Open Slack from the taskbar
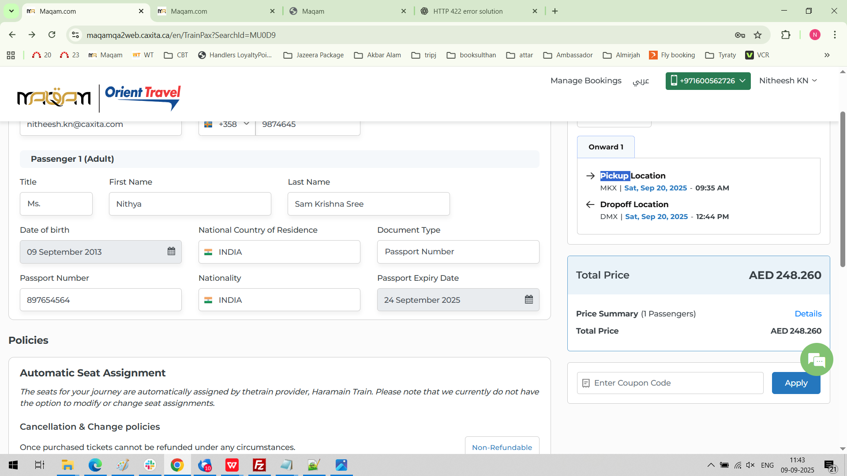Viewport: 847px width, 476px height. [x=150, y=465]
